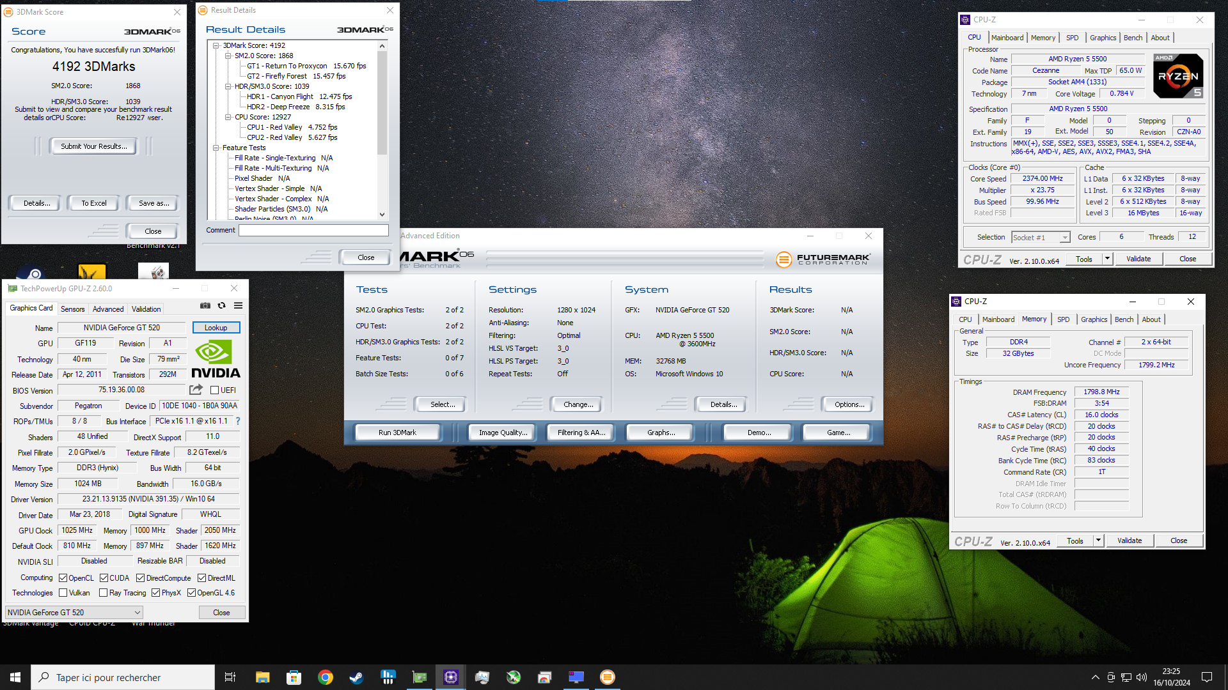Launch Google Chrome from the taskbar
Screen dimensions: 1228x690
point(325,677)
